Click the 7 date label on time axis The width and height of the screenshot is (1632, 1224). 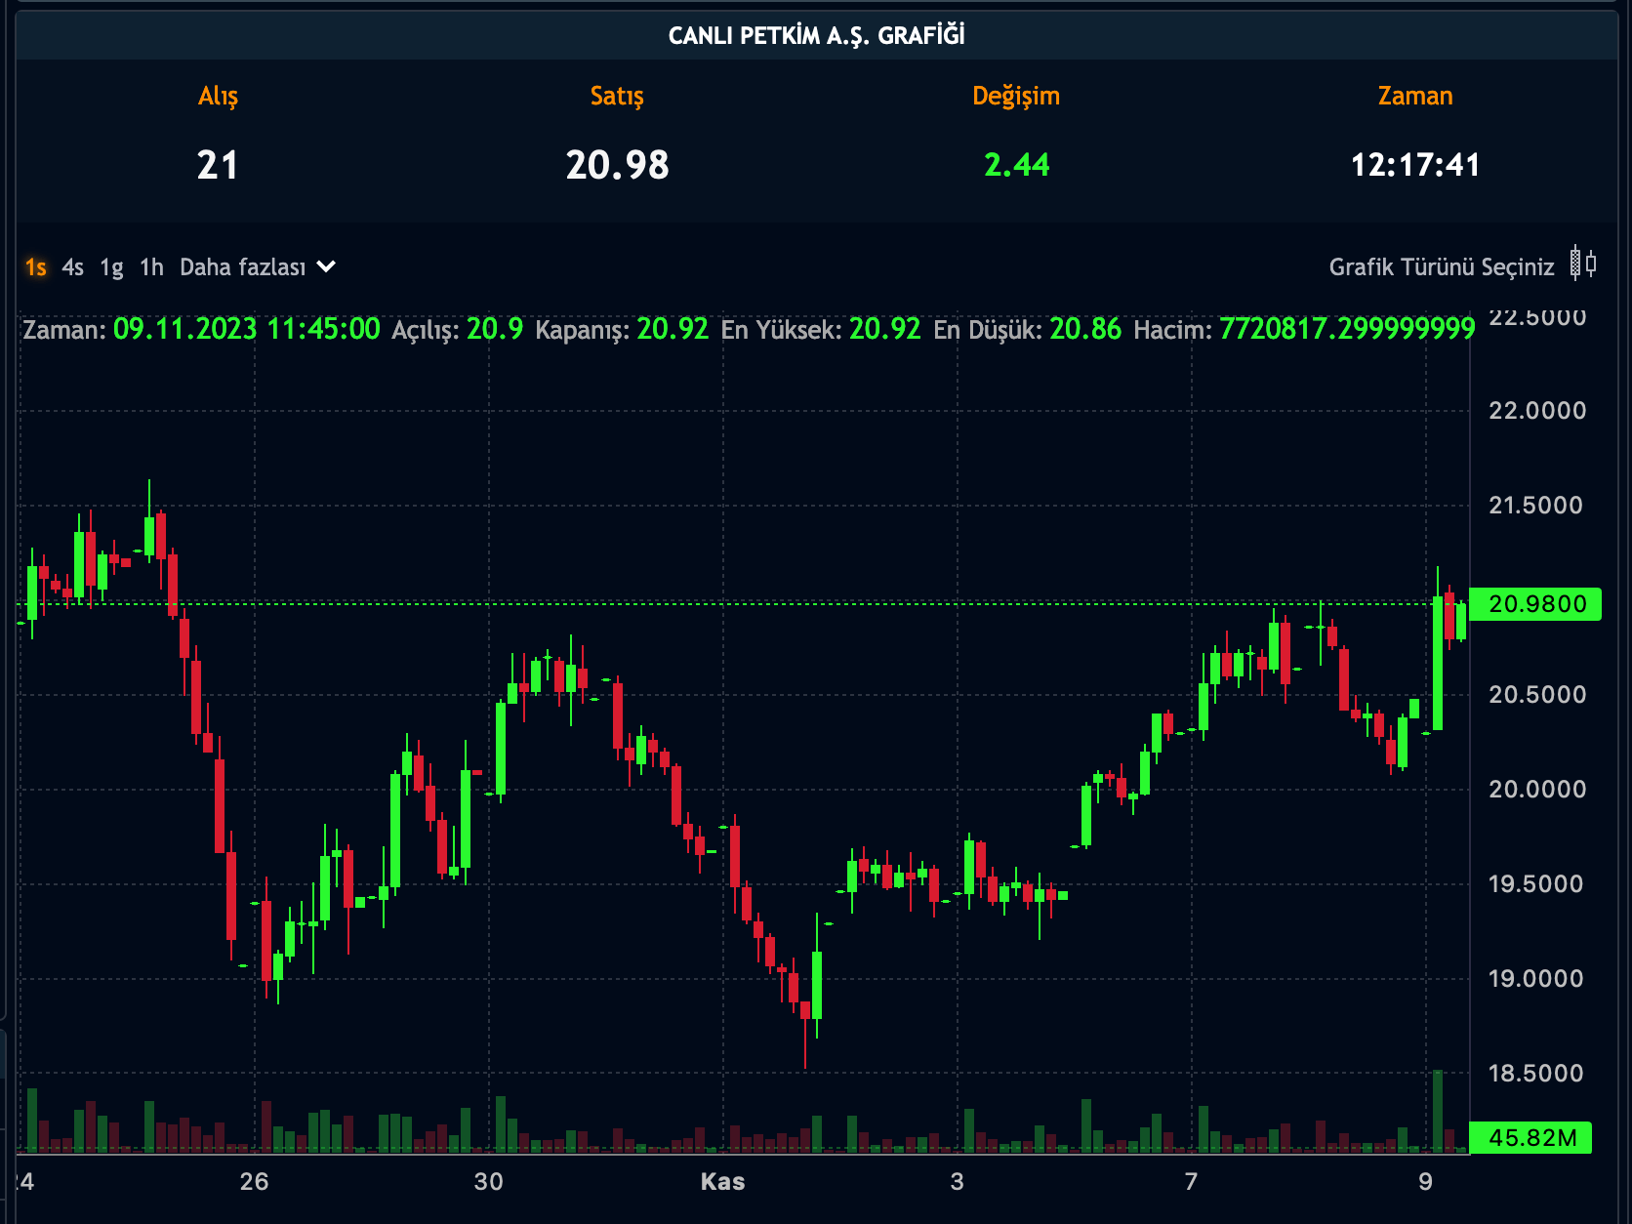tap(1192, 1182)
